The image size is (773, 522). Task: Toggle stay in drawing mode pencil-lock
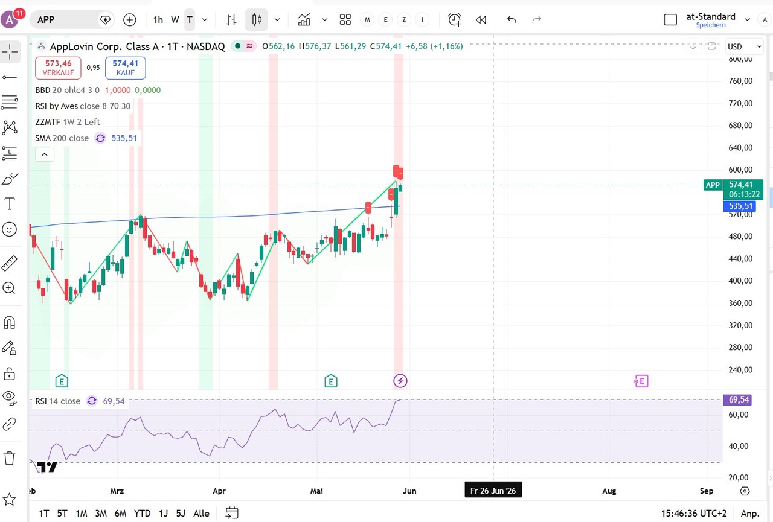(10, 348)
